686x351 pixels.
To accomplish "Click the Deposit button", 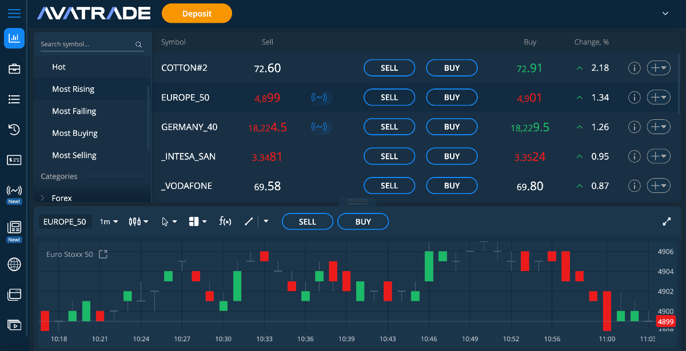I will tap(197, 13).
